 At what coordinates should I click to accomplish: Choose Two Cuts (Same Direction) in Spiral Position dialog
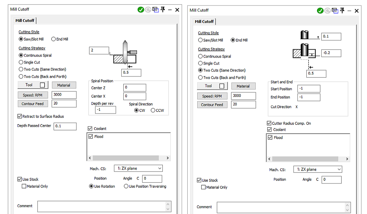click(42, 69)
